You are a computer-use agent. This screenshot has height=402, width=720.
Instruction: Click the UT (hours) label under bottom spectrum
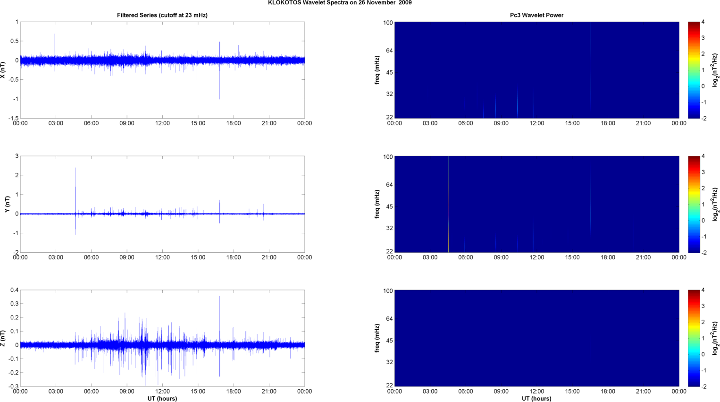pyautogui.click(x=536, y=398)
